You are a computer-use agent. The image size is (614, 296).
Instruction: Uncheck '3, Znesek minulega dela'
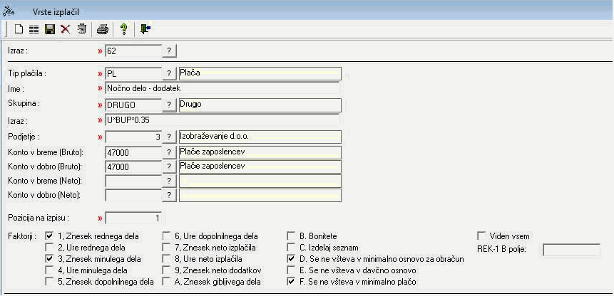pos(49,258)
